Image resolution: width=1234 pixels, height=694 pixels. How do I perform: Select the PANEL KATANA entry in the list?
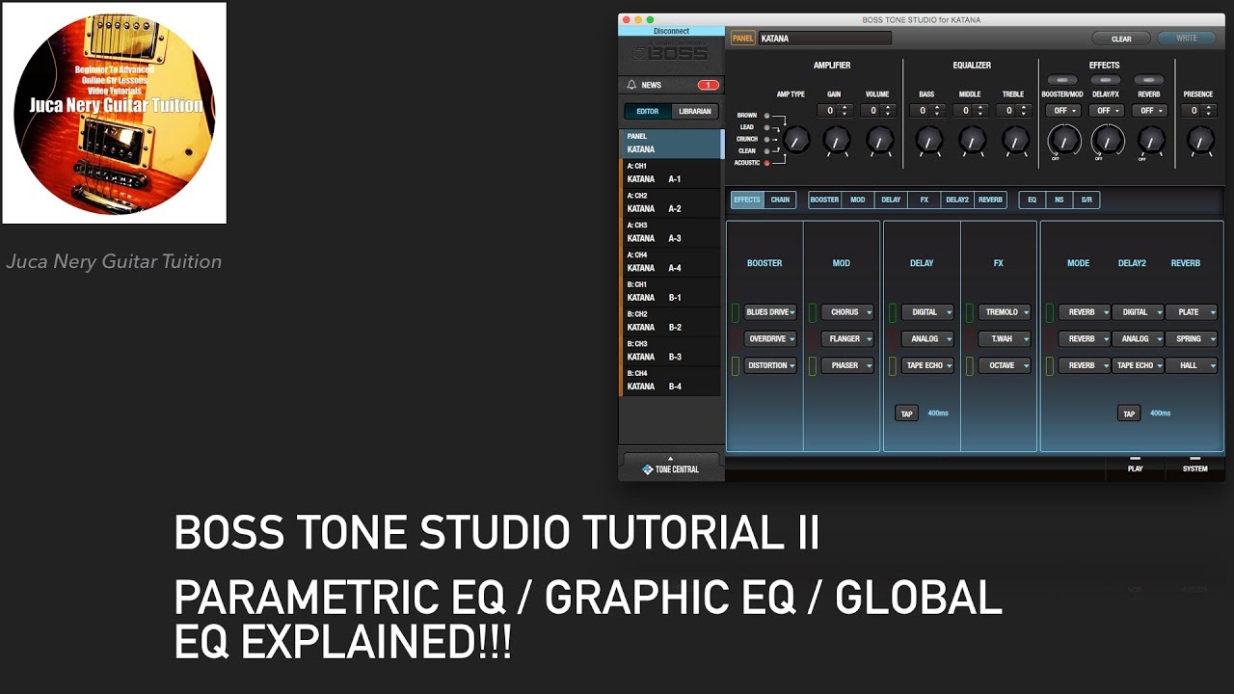pyautogui.click(x=671, y=144)
